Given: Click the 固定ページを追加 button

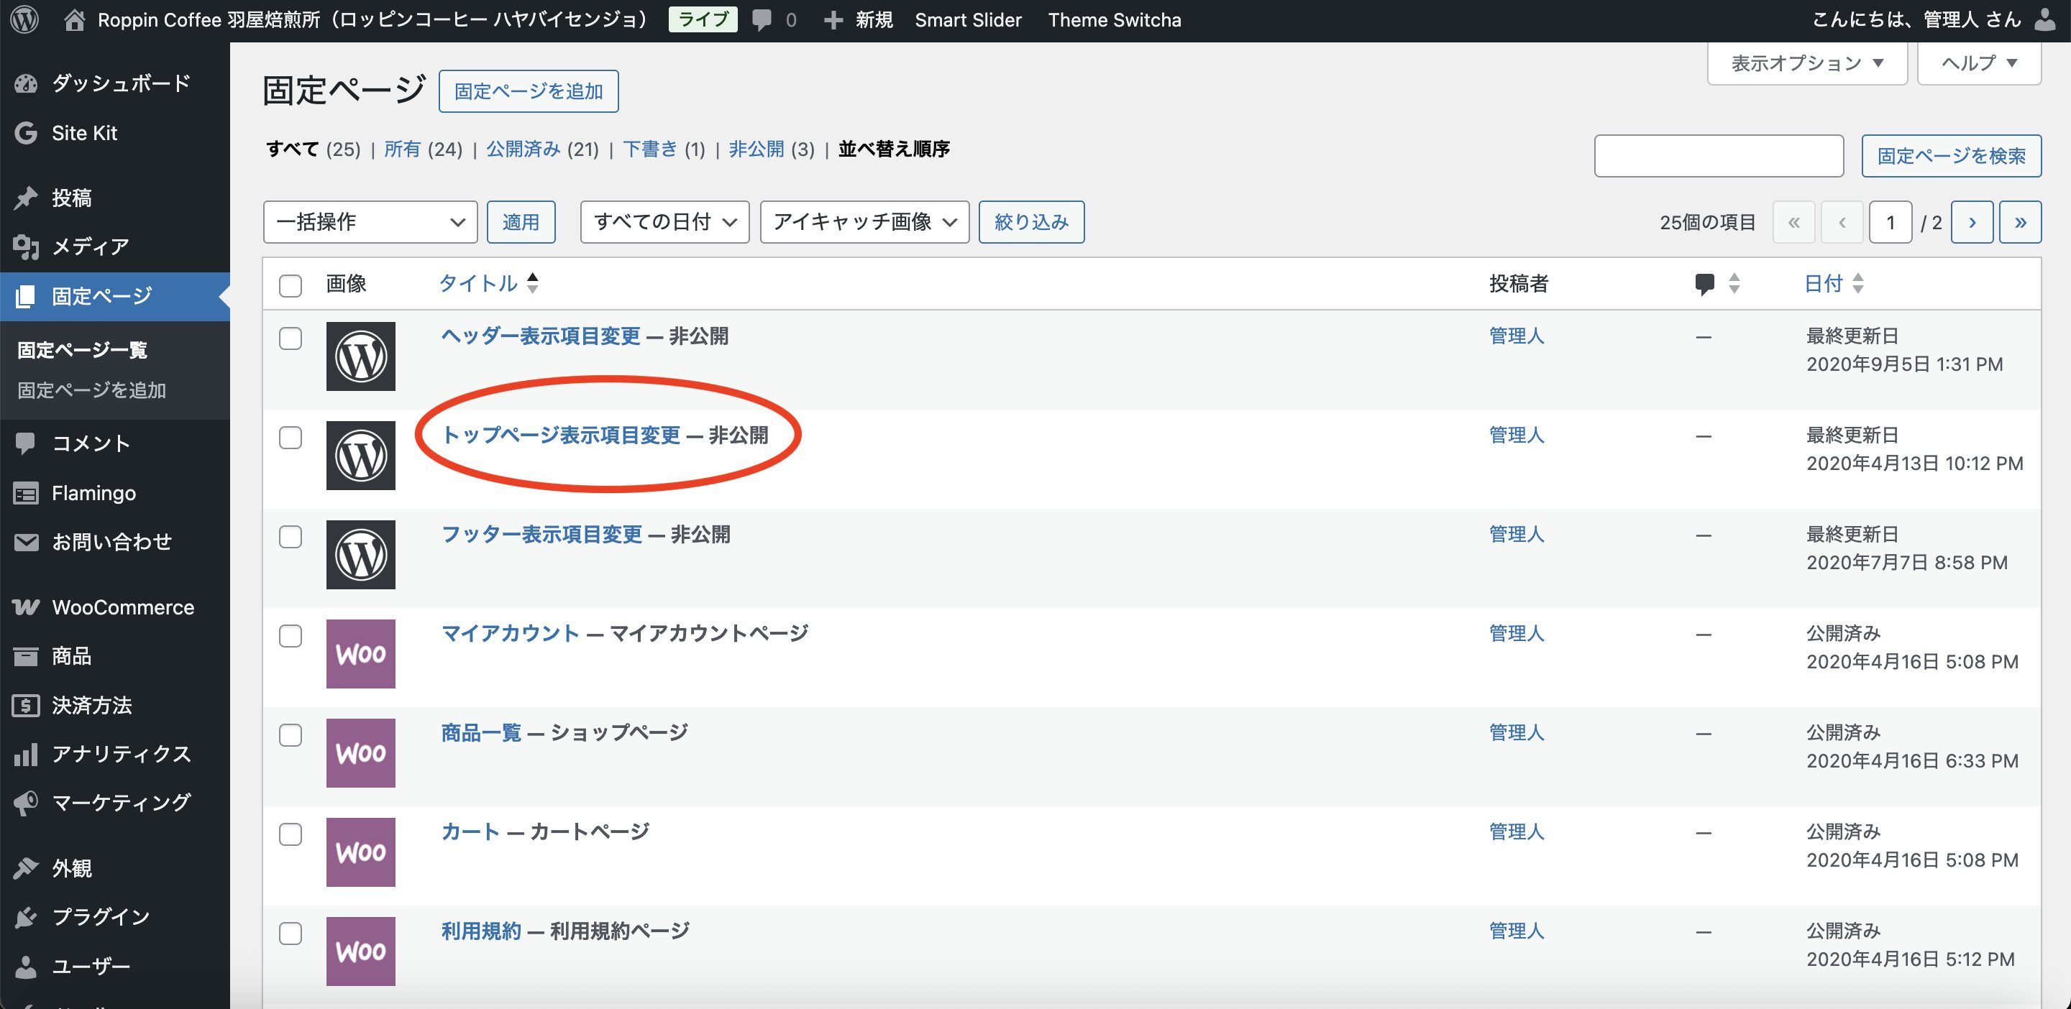Looking at the screenshot, I should pyautogui.click(x=529, y=91).
